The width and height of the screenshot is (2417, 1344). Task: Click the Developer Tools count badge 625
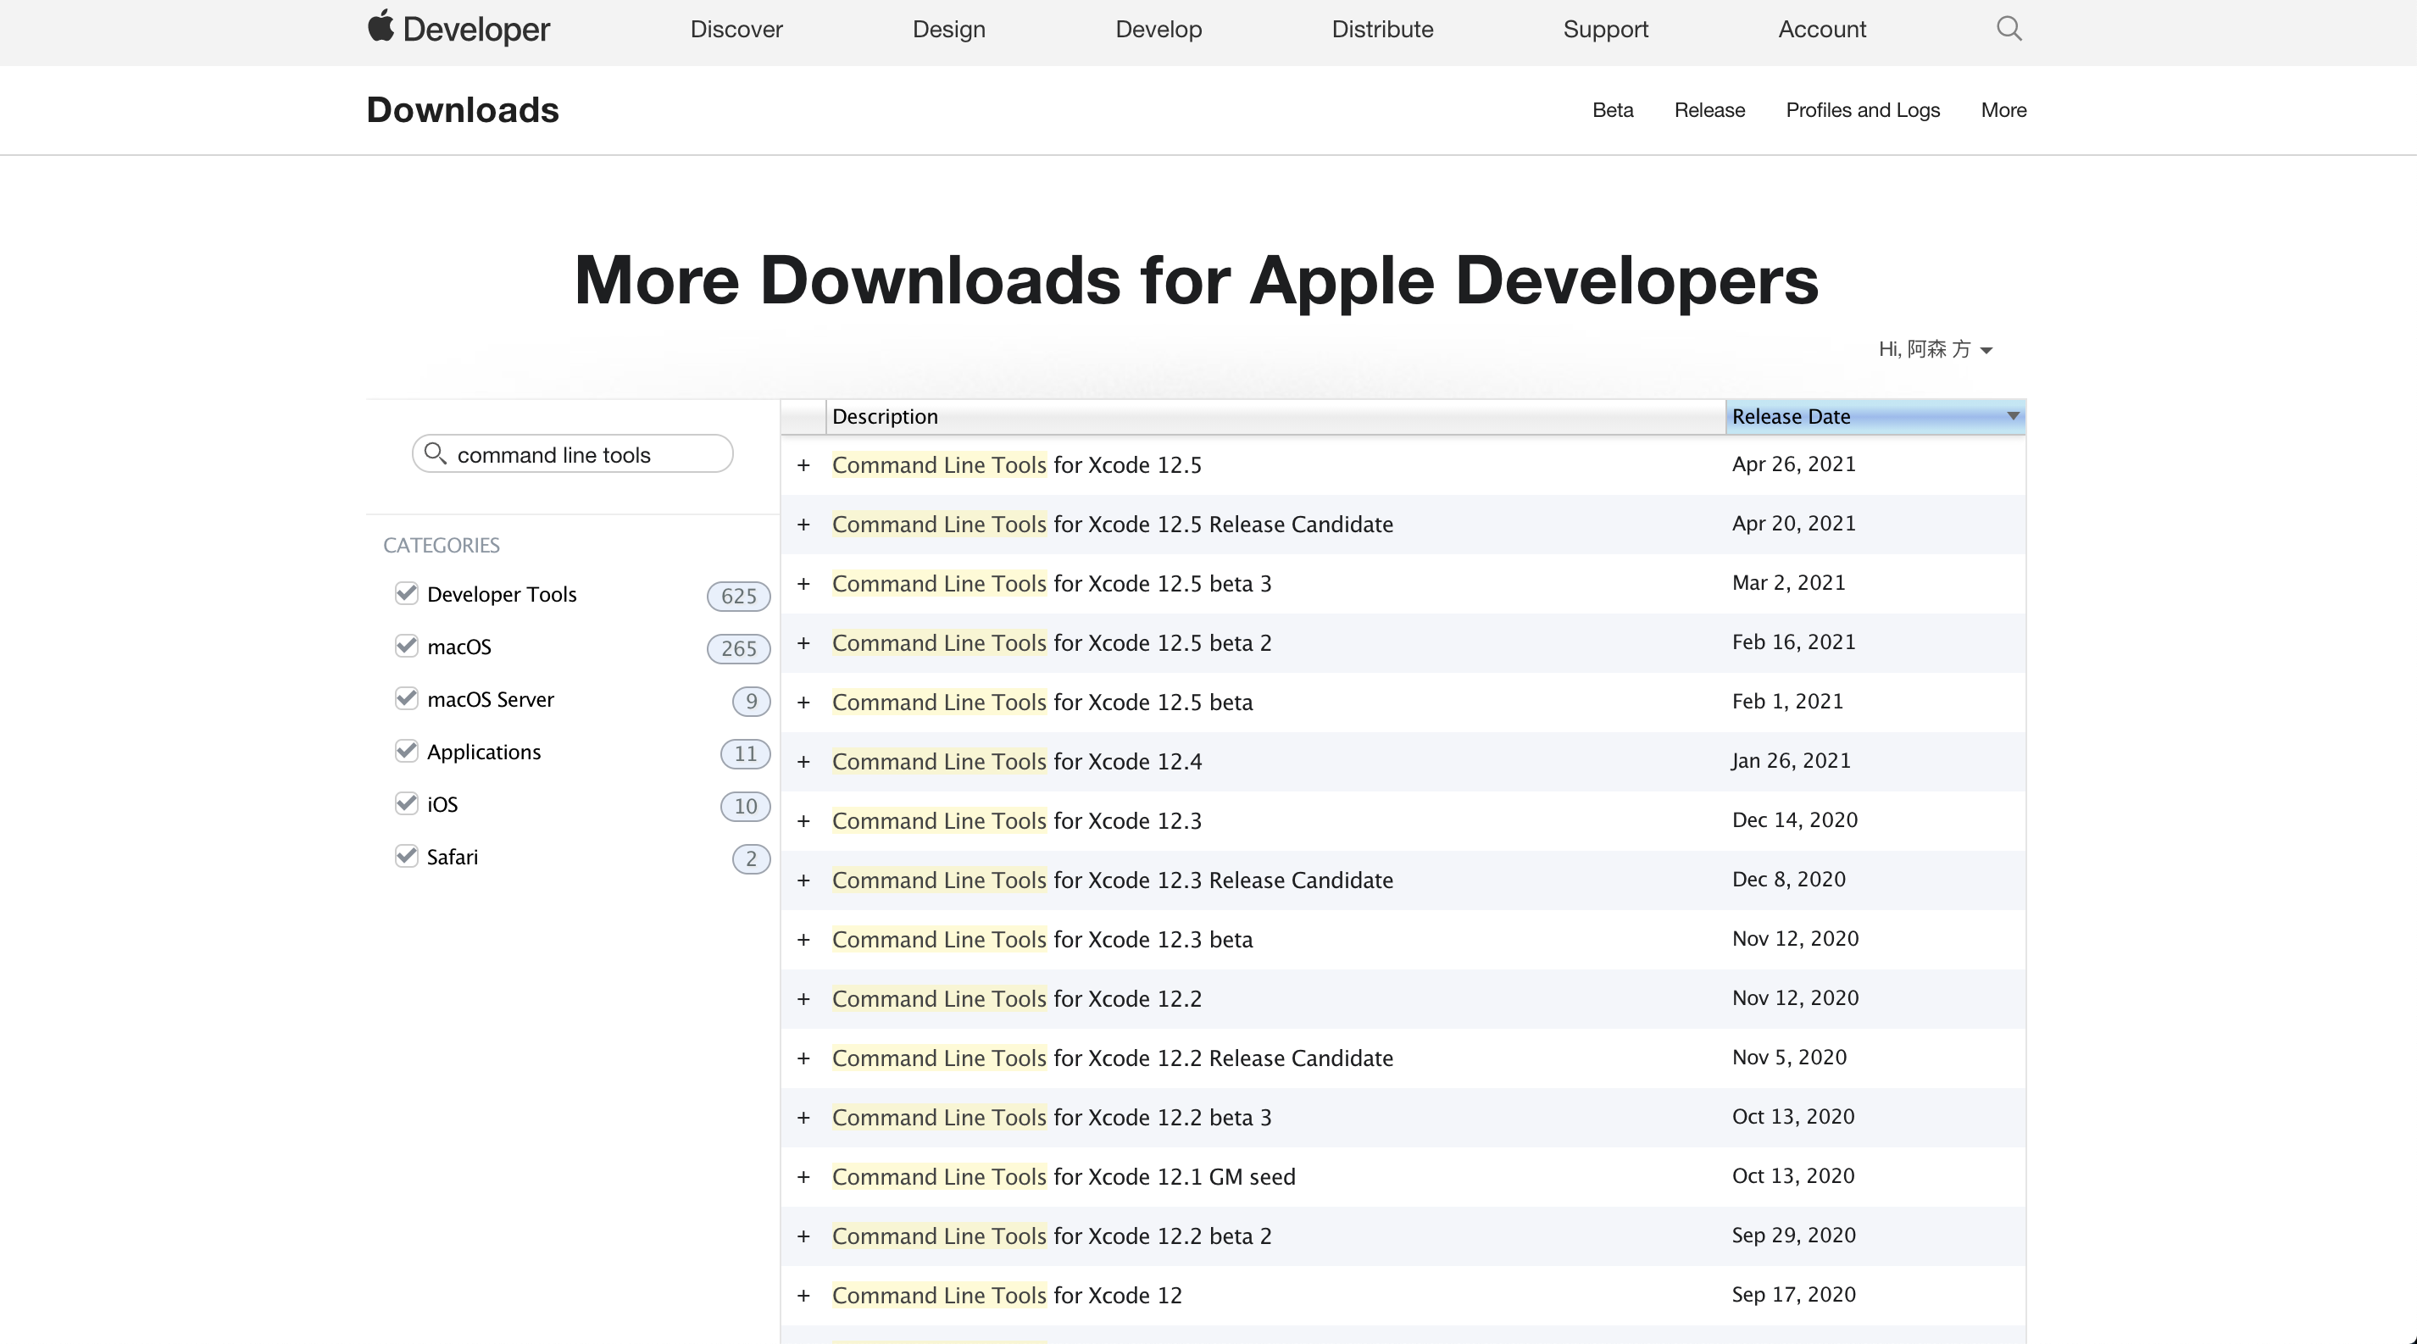tap(738, 596)
